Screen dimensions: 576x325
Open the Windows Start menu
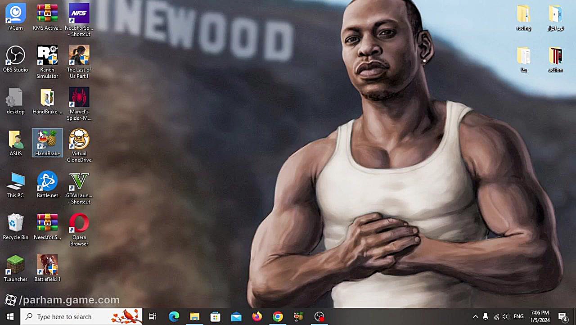[10, 316]
